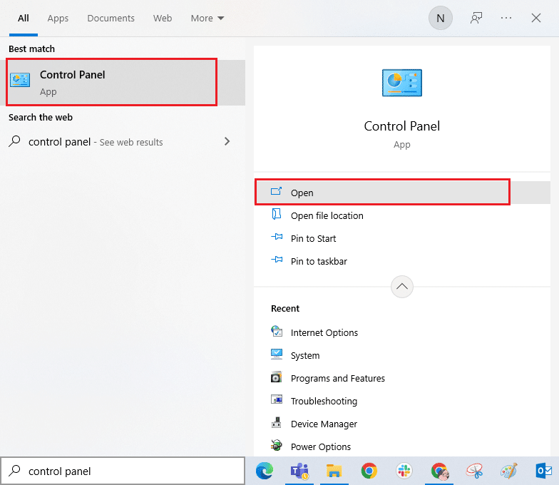Click Open action for Control Panel
Viewport: 559px width, 485px height.
coord(402,193)
